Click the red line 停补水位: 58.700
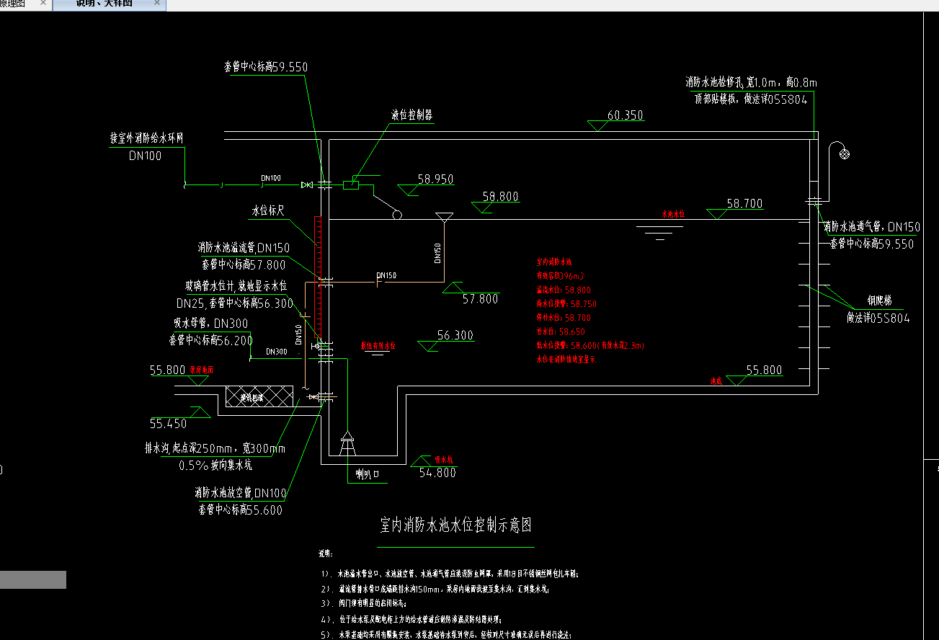The width and height of the screenshot is (939, 640). coord(564,317)
